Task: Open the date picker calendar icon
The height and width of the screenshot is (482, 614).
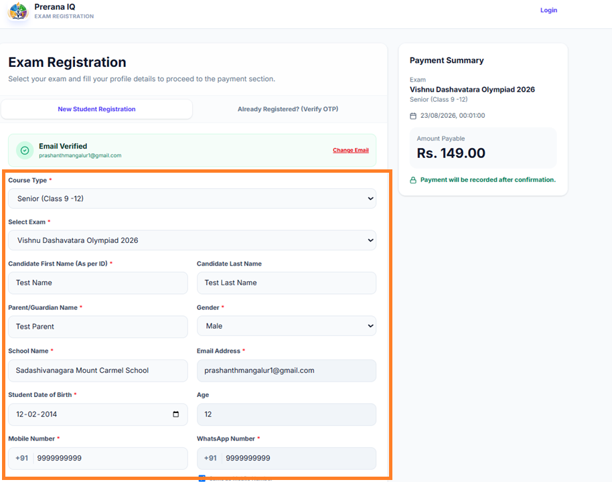Action: coord(176,414)
